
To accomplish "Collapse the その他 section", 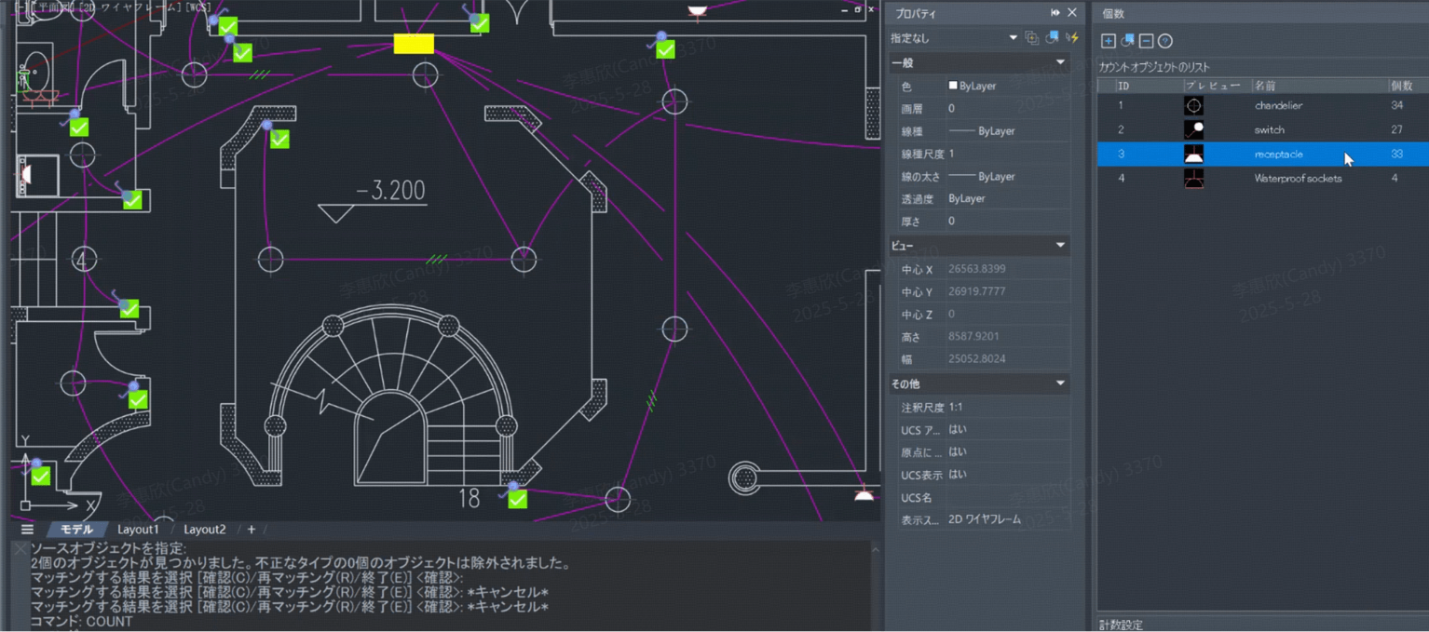I will coord(1060,383).
